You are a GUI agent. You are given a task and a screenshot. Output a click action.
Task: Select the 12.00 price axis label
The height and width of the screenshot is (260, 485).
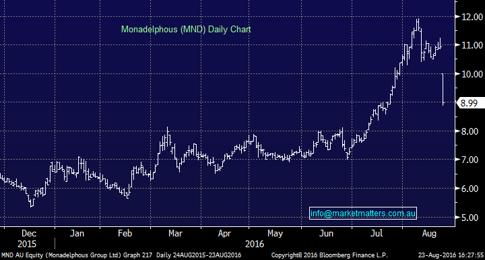click(x=472, y=17)
